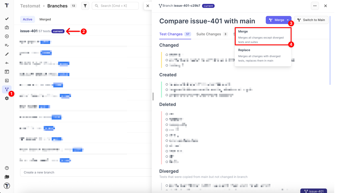
Task: Click the Create a new branch field
Action: pyautogui.click(x=86, y=172)
